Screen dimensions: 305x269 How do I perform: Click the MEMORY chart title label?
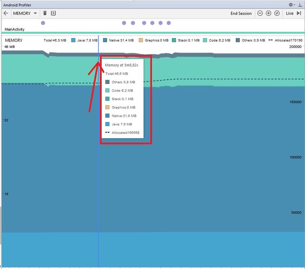point(13,40)
